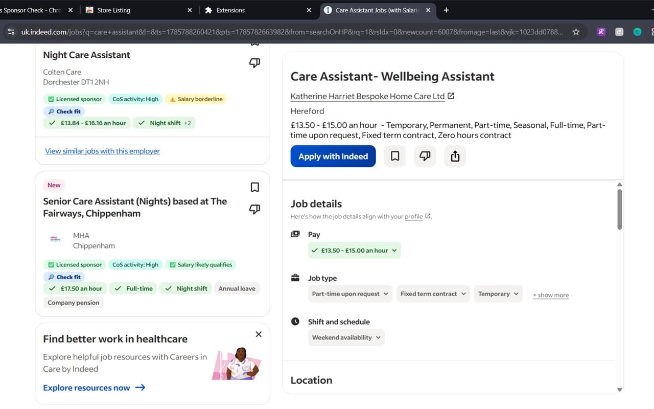Click the grey C extension icon in the toolbar

pos(619,32)
